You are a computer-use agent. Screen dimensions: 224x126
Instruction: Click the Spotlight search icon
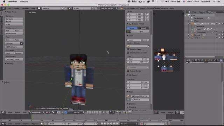[214, 1]
